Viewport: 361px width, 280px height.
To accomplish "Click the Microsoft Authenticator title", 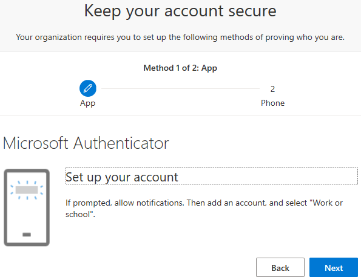I will pyautogui.click(x=86, y=143).
